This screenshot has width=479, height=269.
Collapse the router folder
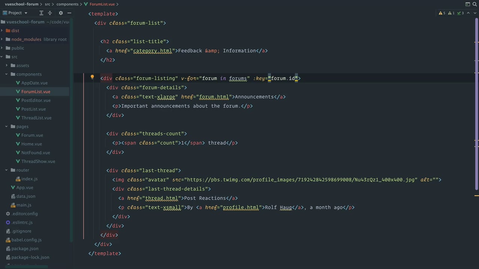coord(6,170)
